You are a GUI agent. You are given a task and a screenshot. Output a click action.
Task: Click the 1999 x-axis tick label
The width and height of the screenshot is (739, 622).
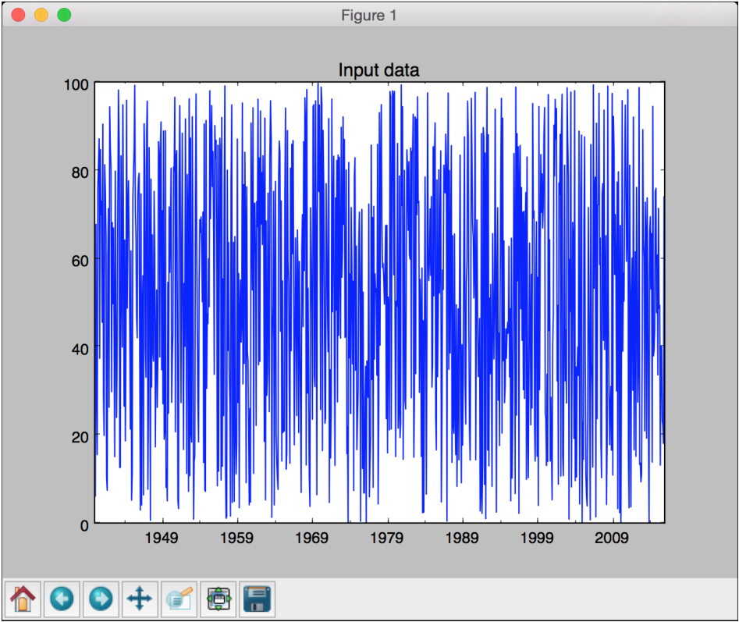[x=537, y=538]
